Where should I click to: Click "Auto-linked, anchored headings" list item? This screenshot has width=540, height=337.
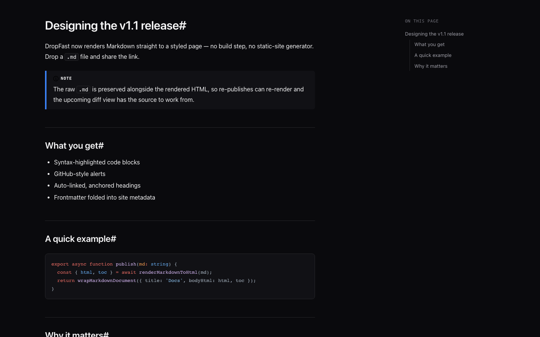click(97, 185)
